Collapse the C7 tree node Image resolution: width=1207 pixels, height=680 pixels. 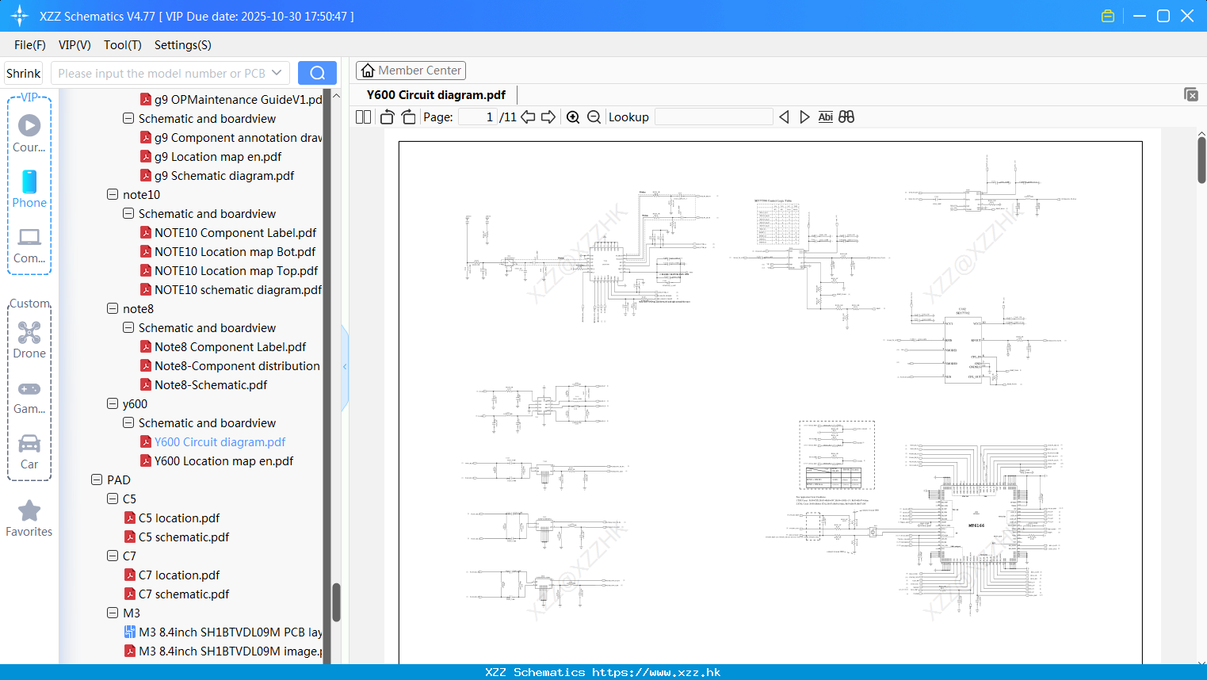[x=113, y=556]
